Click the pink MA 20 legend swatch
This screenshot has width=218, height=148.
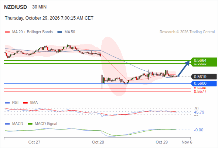pyautogui.click(x=7, y=32)
